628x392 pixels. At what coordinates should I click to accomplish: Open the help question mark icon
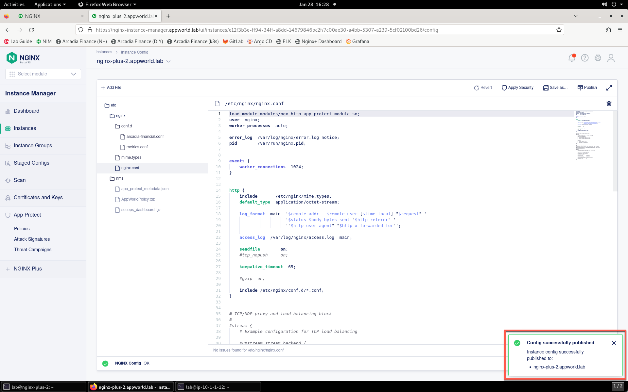tap(585, 58)
